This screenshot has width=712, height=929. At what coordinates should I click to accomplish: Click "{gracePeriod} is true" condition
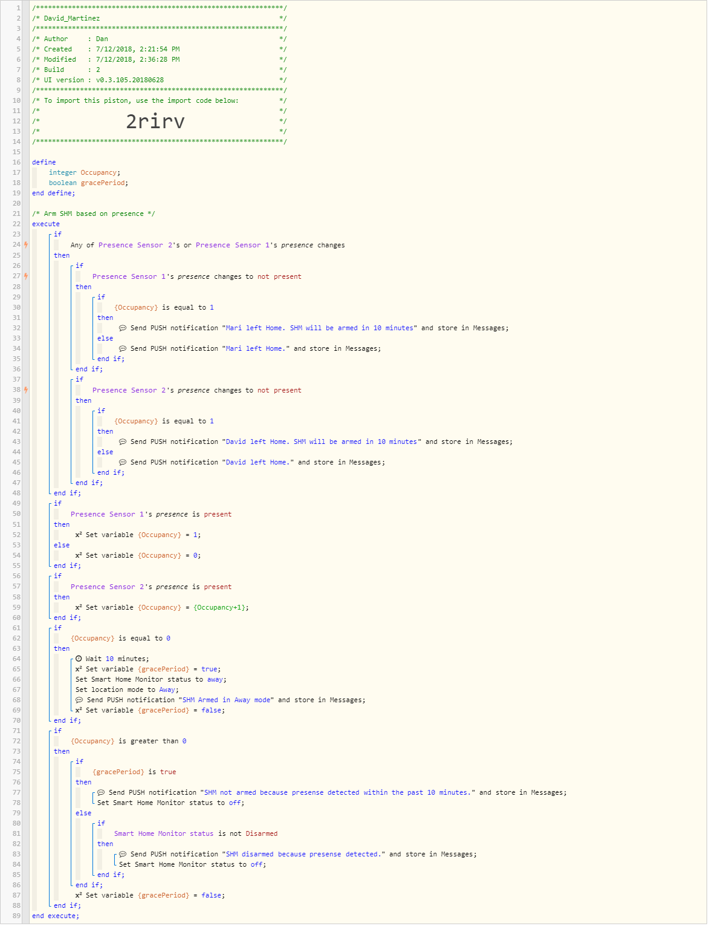click(134, 772)
